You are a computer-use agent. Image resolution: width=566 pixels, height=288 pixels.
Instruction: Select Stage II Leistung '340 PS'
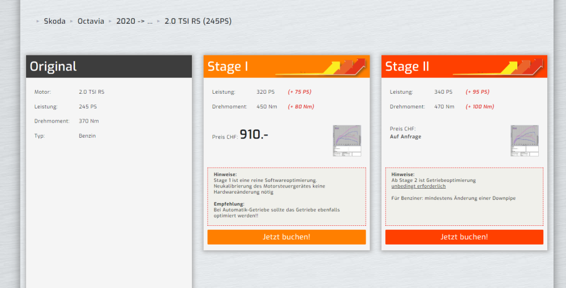coord(443,92)
